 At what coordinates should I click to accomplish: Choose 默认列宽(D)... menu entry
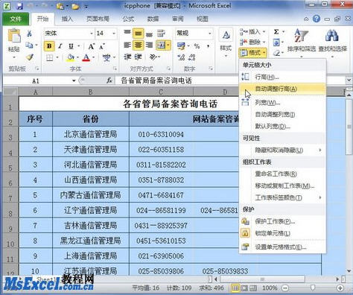(x=282, y=127)
